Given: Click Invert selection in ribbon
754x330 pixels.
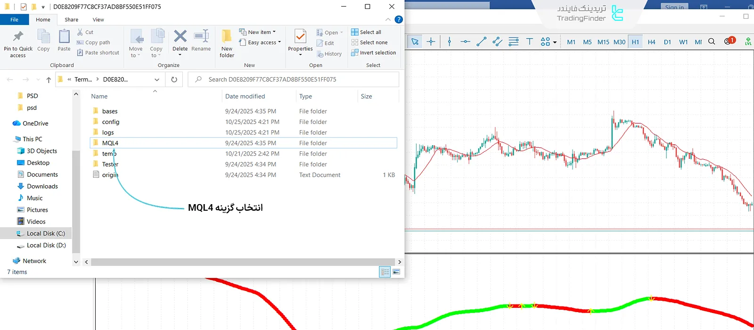Looking at the screenshot, I should pyautogui.click(x=374, y=53).
